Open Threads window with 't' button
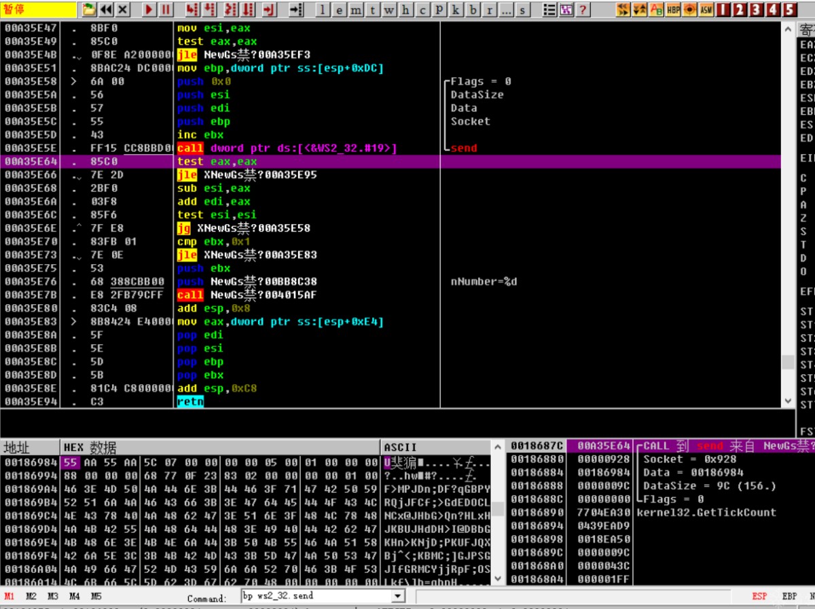This screenshot has width=815, height=609. click(372, 10)
